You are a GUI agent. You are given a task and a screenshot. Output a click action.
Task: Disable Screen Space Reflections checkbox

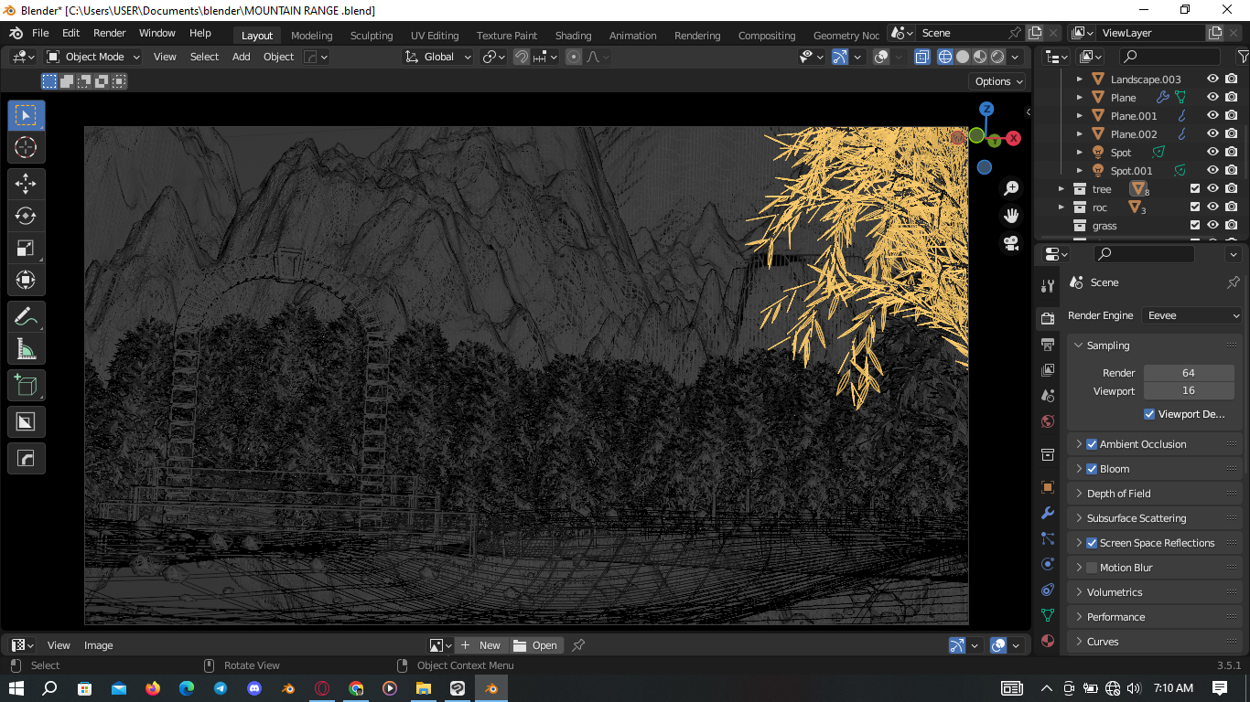(x=1092, y=543)
